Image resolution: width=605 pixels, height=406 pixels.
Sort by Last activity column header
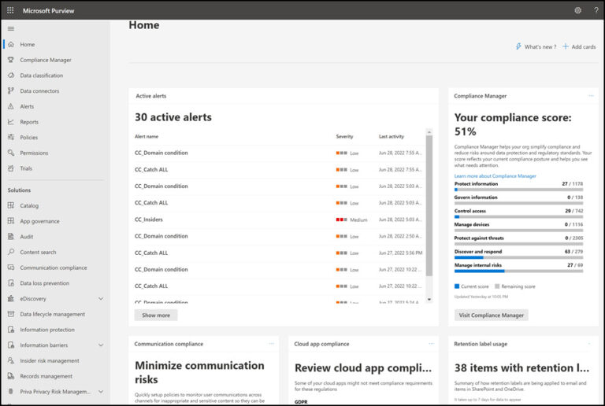[x=392, y=136]
